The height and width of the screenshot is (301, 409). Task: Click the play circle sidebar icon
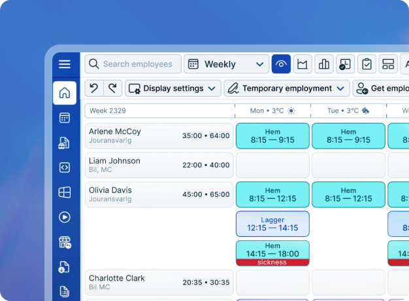click(x=64, y=217)
